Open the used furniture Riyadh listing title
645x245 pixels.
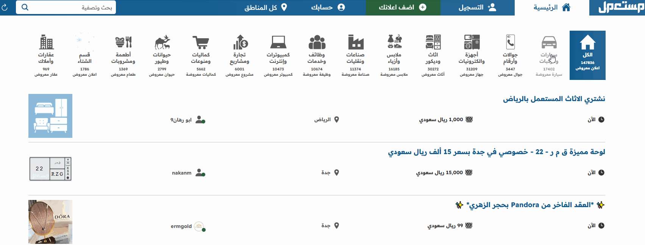[x=554, y=99]
